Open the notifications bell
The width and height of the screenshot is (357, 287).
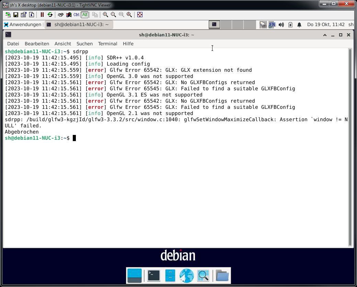(x=299, y=25)
